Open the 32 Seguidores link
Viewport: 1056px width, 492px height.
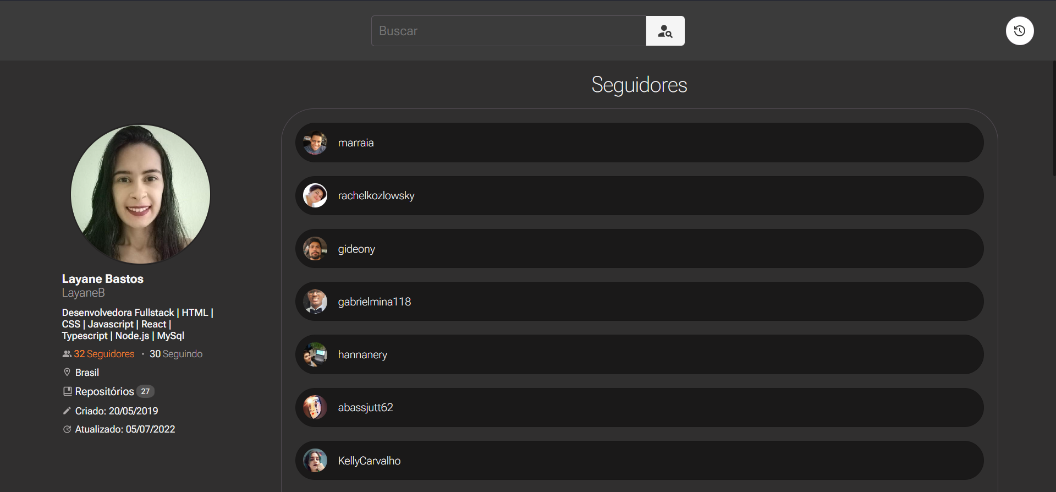coord(104,354)
